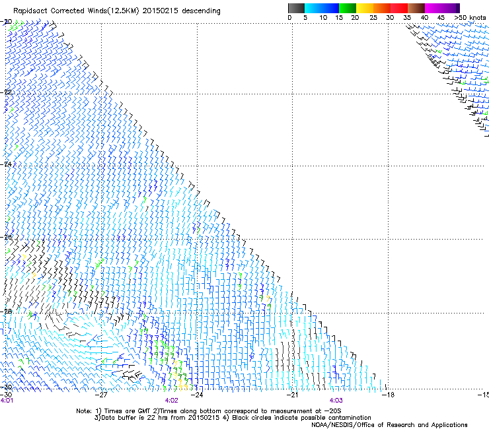Image resolution: width=489 pixels, height=429 pixels.
Task: Click the purple '4:01' time label
Action: point(7,401)
